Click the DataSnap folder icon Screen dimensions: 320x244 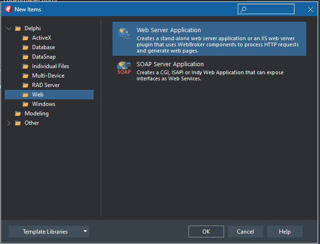pos(26,57)
